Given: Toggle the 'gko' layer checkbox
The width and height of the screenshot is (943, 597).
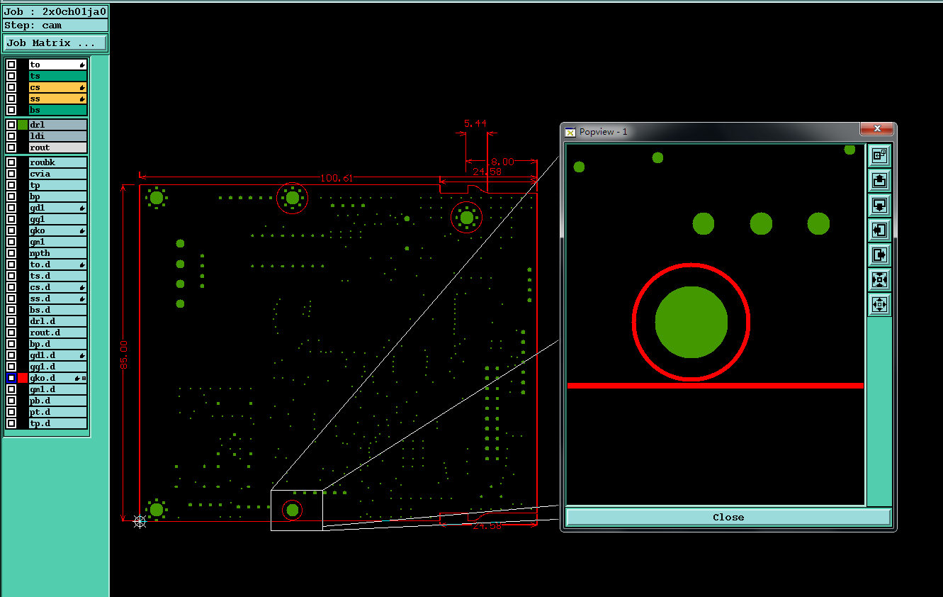Looking at the screenshot, I should click(x=11, y=230).
